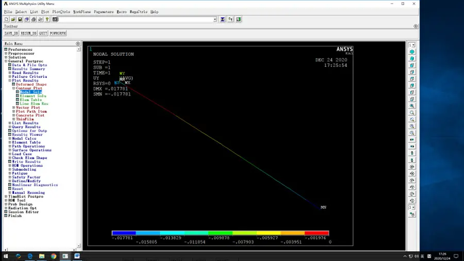Open the File menu

click(8, 12)
